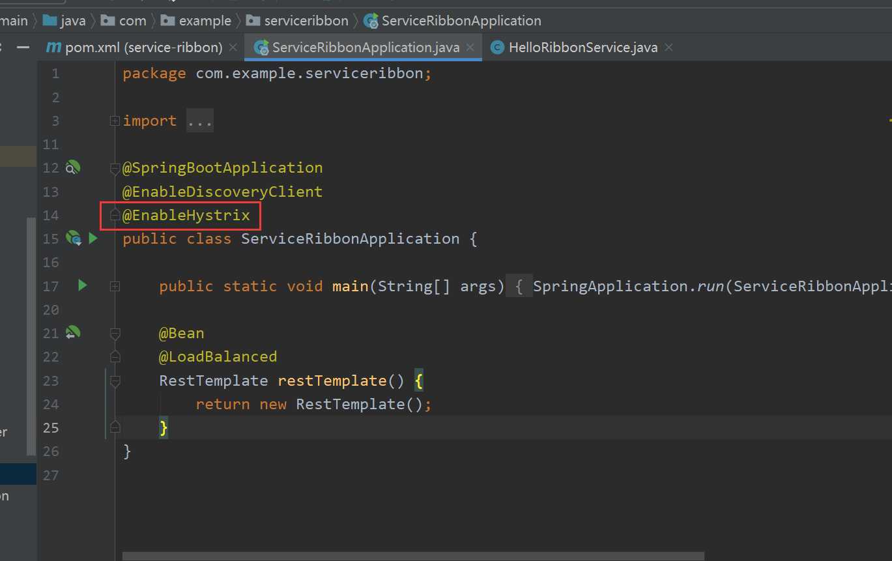
Task: Run the class via line 15 green arrow
Action: click(93, 238)
